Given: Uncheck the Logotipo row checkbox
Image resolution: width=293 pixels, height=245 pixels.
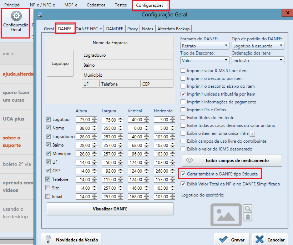Looking at the screenshot, I should 48,119.
